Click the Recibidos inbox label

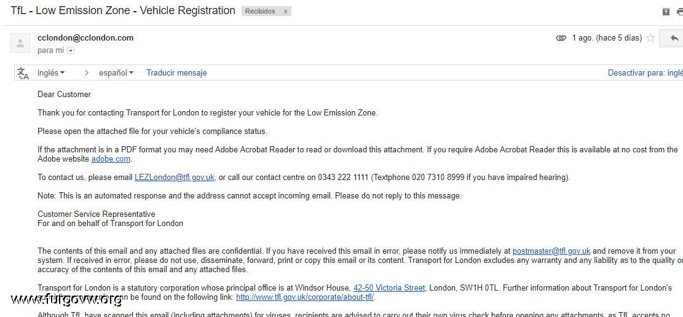click(x=260, y=11)
